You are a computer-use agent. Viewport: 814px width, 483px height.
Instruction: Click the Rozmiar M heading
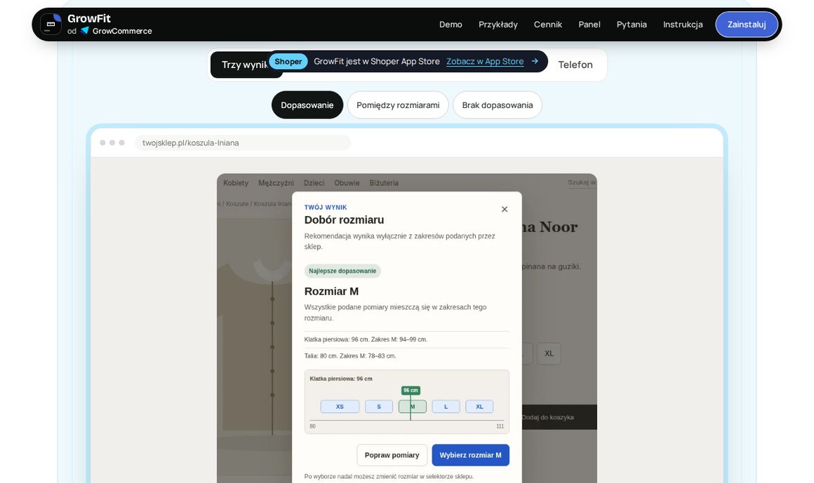(331, 291)
